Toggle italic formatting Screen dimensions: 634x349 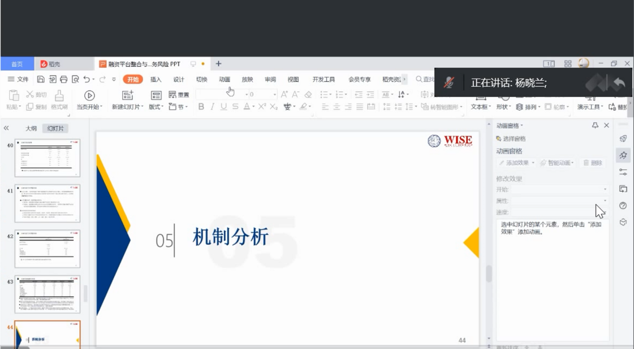tap(212, 107)
